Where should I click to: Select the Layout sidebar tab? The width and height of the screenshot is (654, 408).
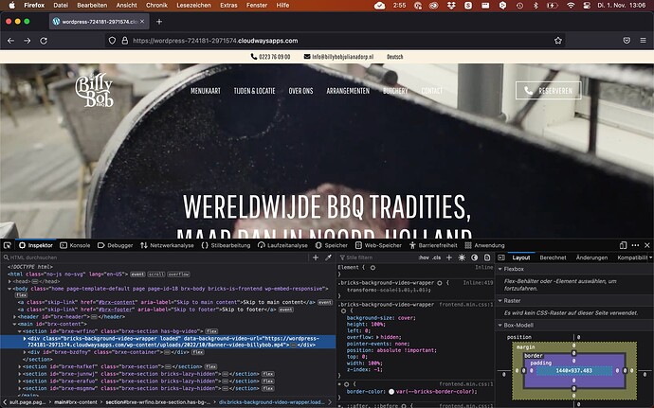click(x=521, y=257)
